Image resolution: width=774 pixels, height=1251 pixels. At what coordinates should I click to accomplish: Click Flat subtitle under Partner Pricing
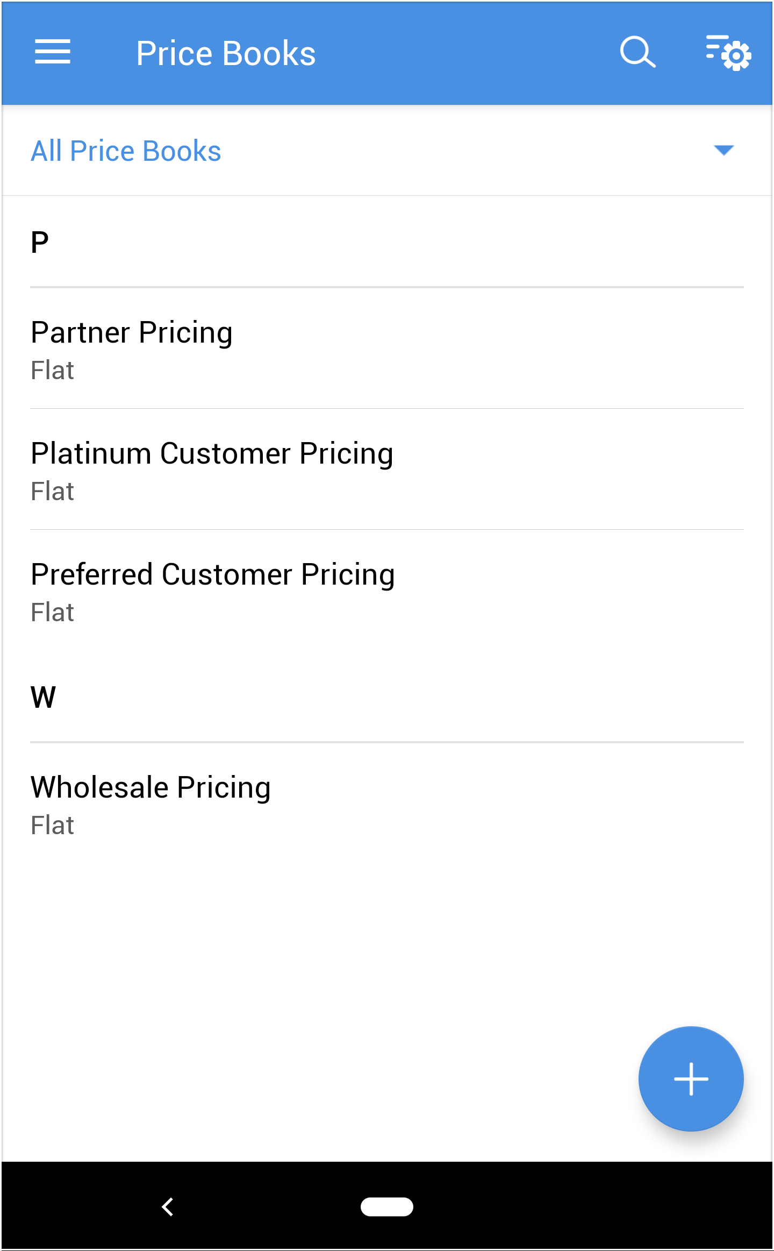(x=52, y=371)
